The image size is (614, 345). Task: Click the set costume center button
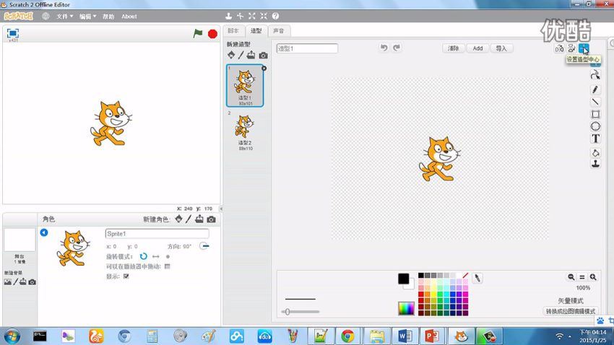point(584,48)
